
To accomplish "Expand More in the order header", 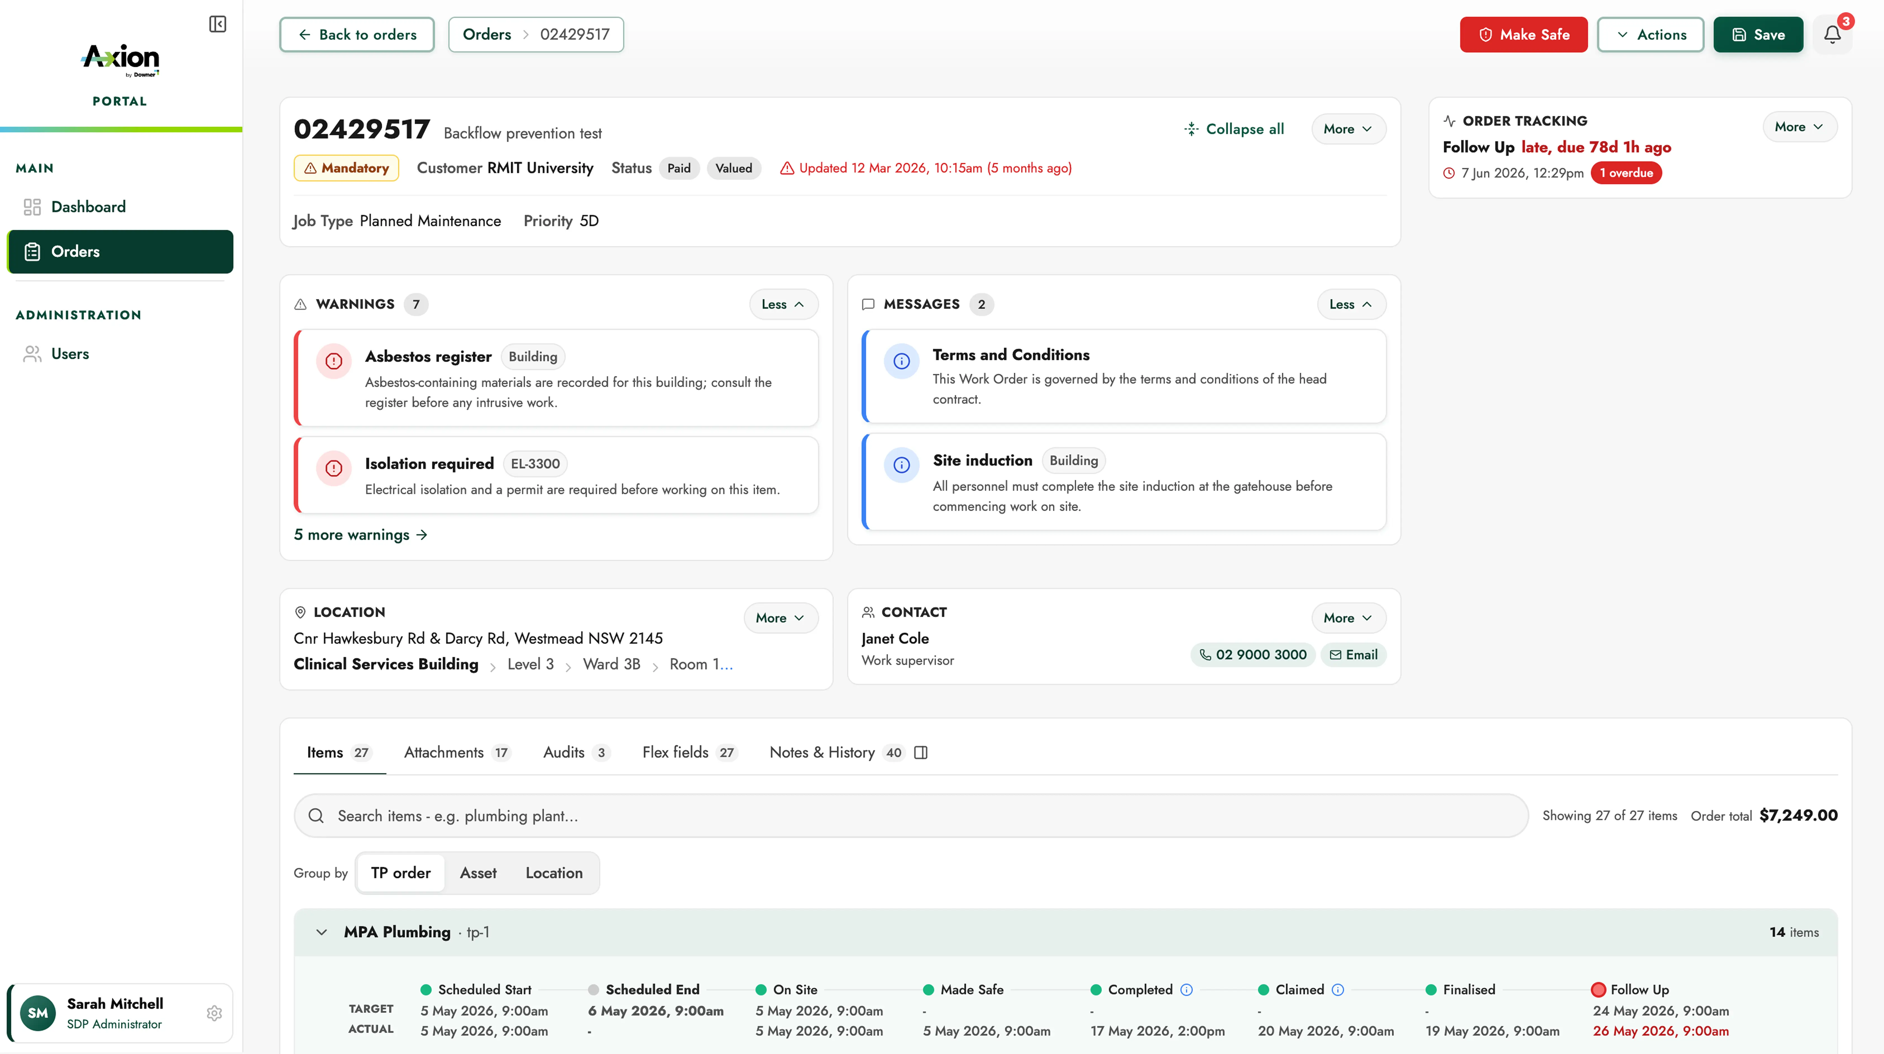I will click(1348, 129).
